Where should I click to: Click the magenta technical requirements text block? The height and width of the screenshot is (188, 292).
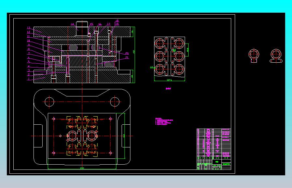tap(164, 121)
